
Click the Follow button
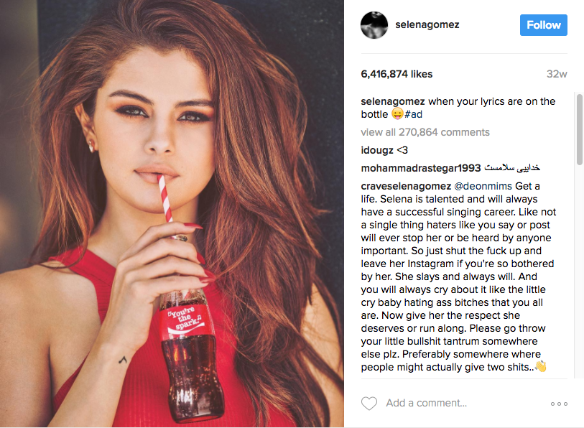pyautogui.click(x=543, y=25)
